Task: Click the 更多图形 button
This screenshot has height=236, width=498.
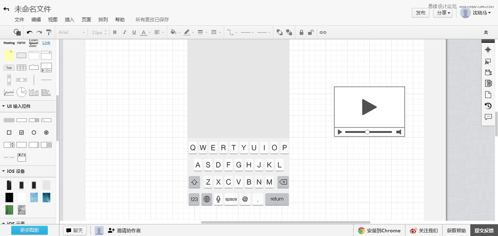Action: [29, 230]
